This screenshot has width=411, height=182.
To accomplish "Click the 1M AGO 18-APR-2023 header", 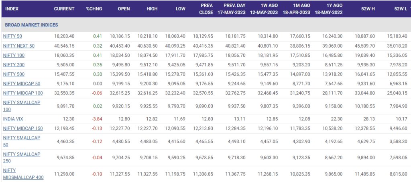I will tap(297, 9).
